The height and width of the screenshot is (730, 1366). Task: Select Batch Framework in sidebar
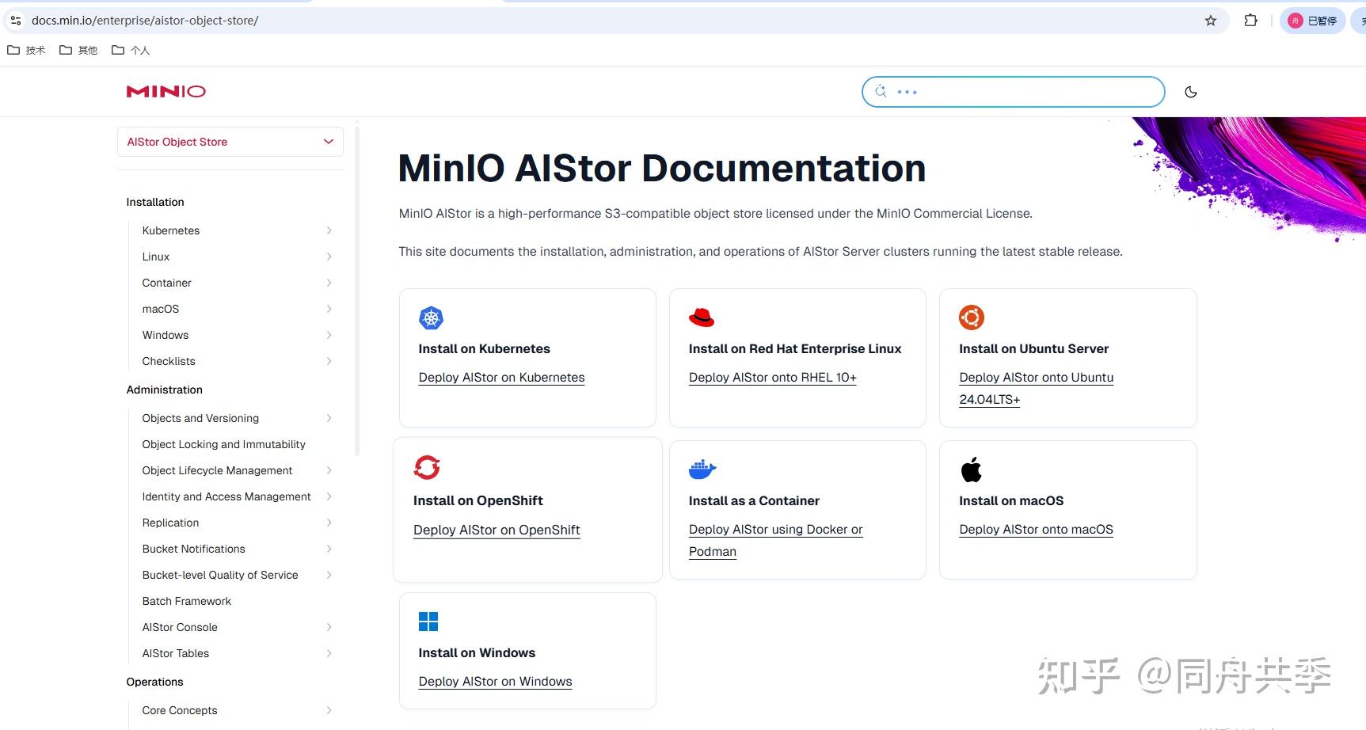(x=187, y=601)
